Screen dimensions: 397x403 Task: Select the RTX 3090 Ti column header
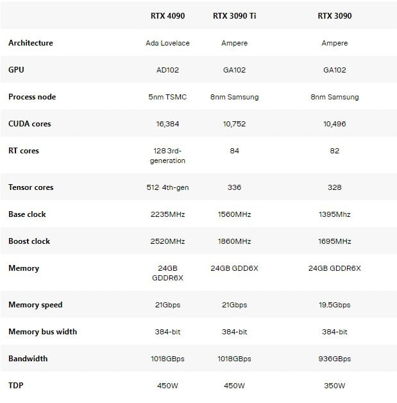point(235,17)
